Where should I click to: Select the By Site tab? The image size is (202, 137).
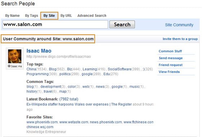pyautogui.click(x=49, y=16)
